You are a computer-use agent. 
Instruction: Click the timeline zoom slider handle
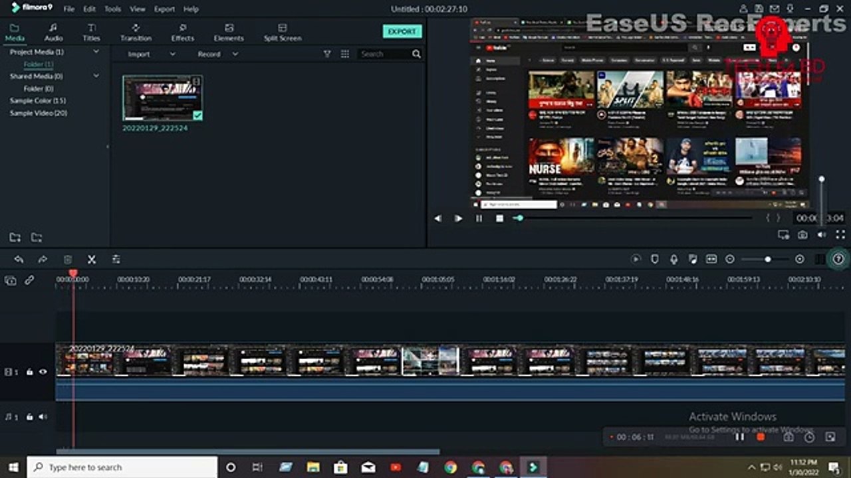(768, 259)
